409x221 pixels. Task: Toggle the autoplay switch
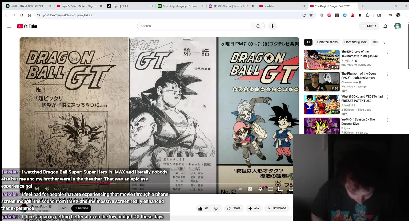click(239, 188)
